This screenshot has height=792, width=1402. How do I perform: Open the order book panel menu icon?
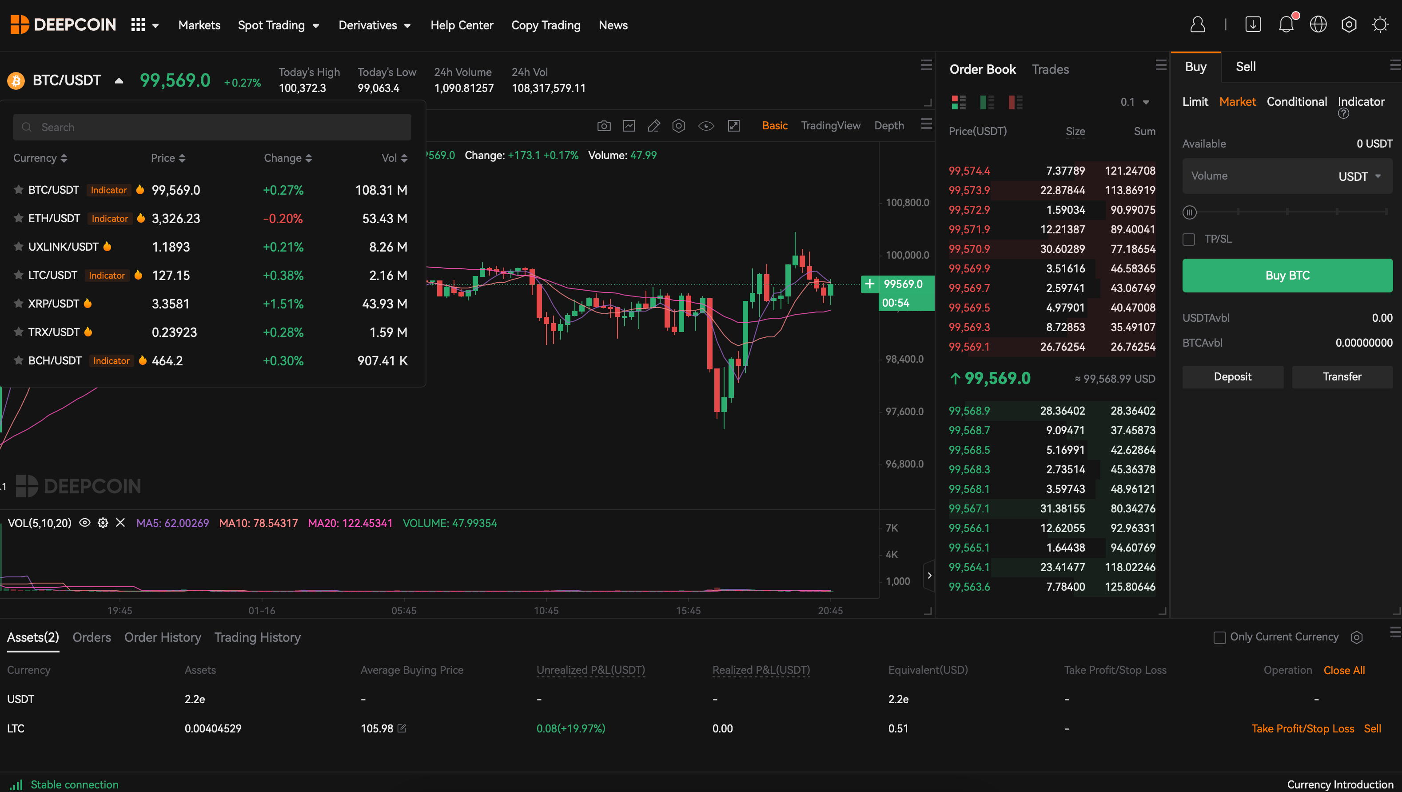coord(1161,65)
